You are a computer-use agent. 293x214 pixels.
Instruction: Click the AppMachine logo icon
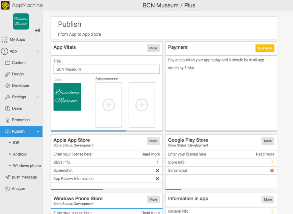[5, 5]
